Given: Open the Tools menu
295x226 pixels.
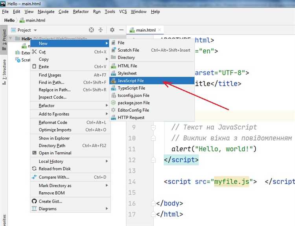Looking at the screenshot, I should coord(110,12).
